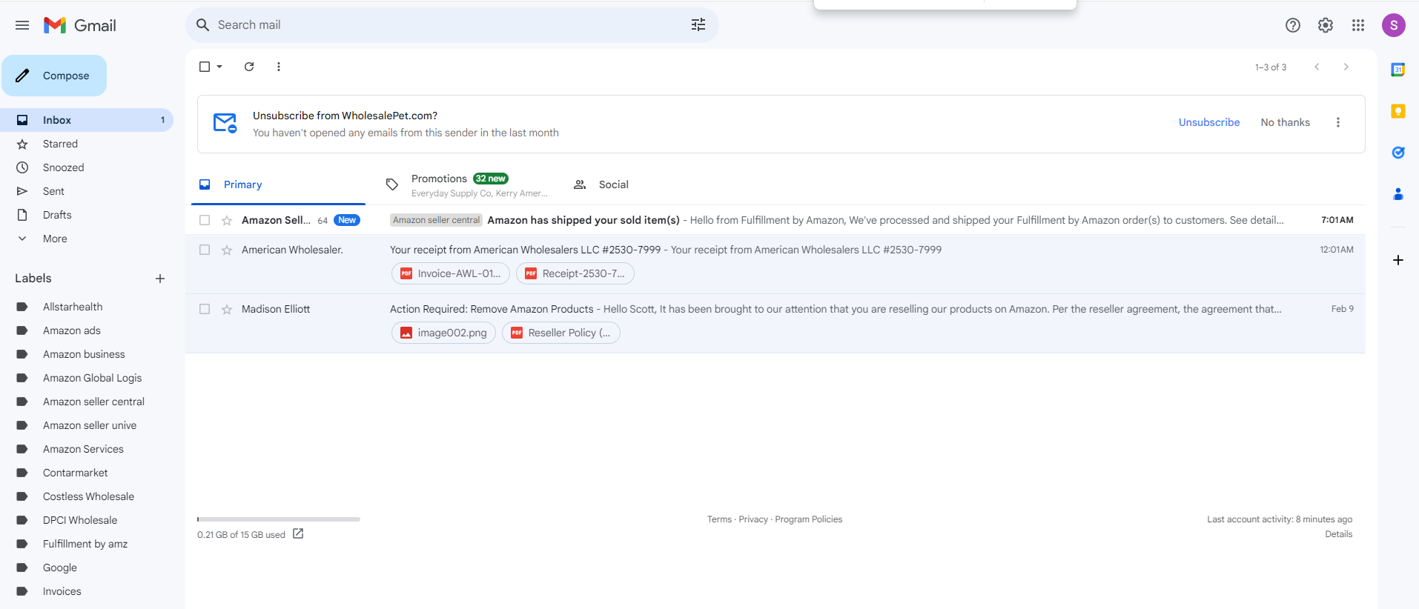Open the select dropdown arrow
Screen dimensions: 1419x609
(219, 67)
